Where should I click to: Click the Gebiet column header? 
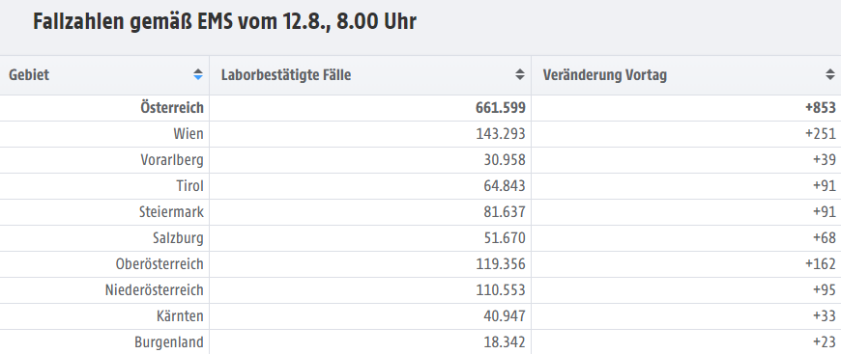click(29, 75)
